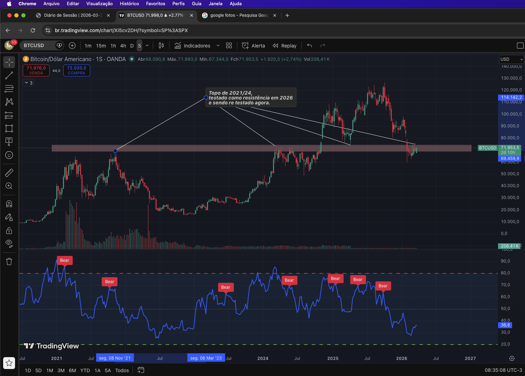The width and height of the screenshot is (525, 376).
Task: Open the USD currency dropdown
Action: point(511,59)
